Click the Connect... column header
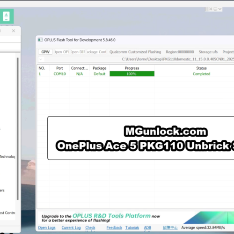234x234 pixels. (x=80, y=68)
